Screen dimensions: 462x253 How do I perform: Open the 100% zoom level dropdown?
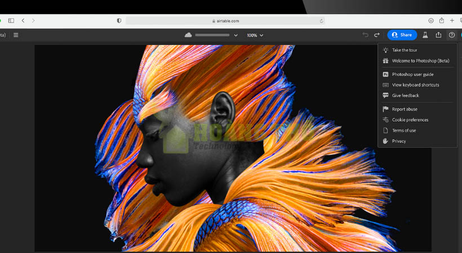pyautogui.click(x=255, y=35)
